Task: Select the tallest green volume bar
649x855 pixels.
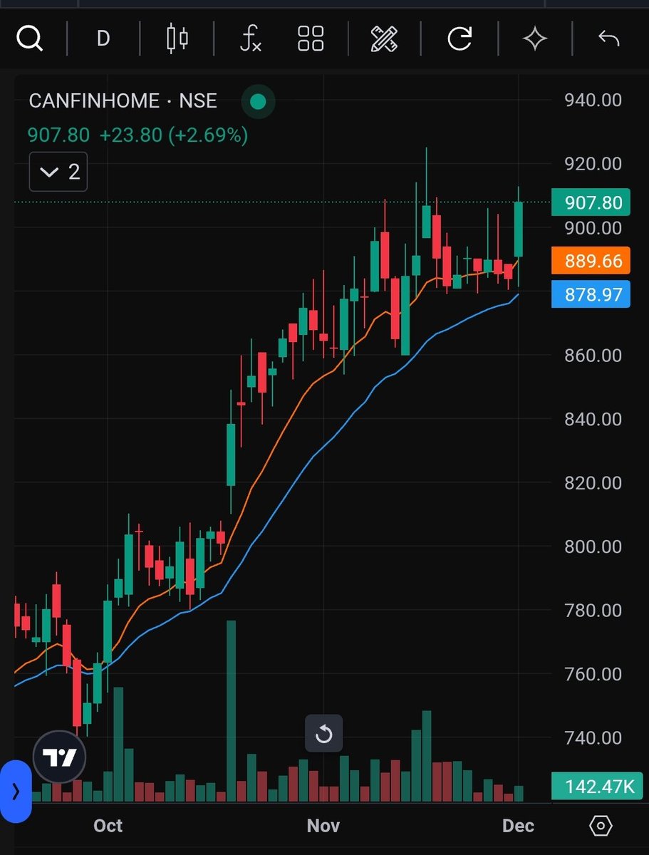Action: (231, 711)
